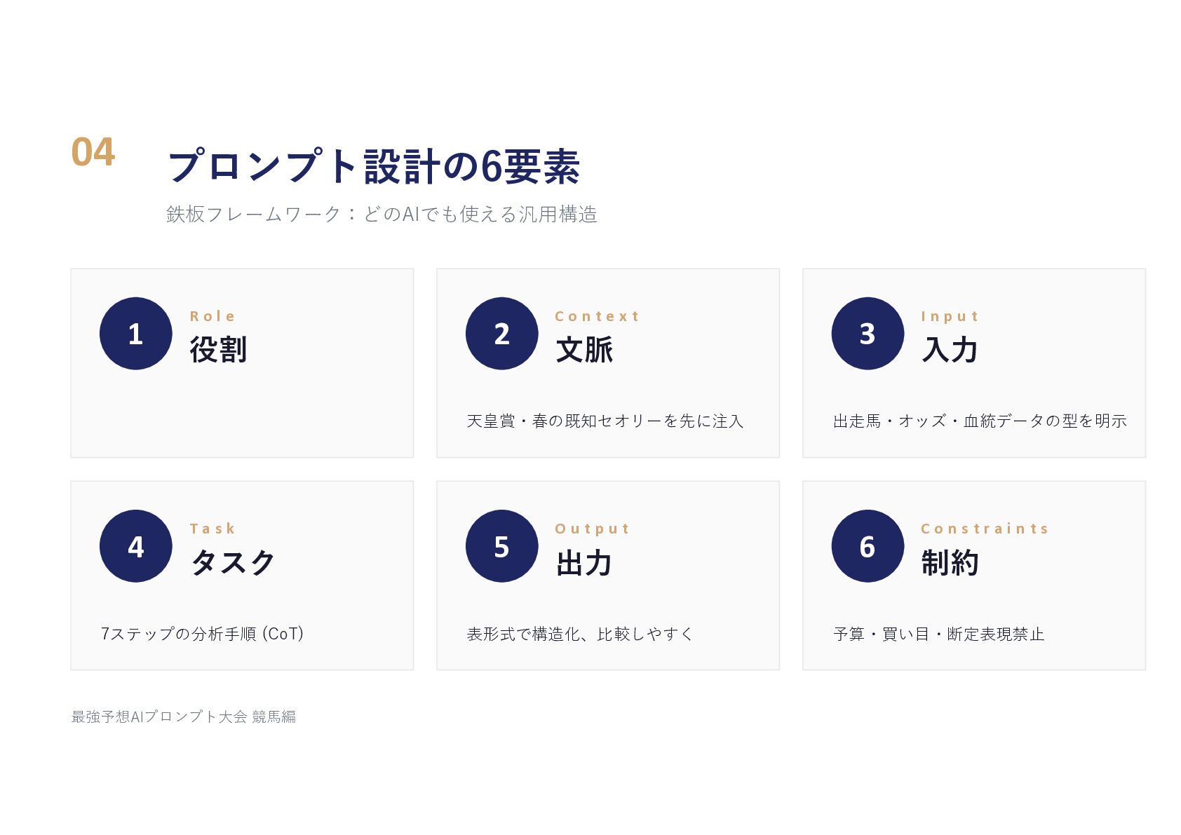Select the 予算・買い目・断定表現禁止 text
The image size is (1181, 835).
938,634
